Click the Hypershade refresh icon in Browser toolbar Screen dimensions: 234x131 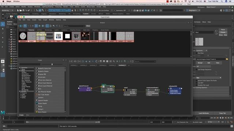click(21, 26)
